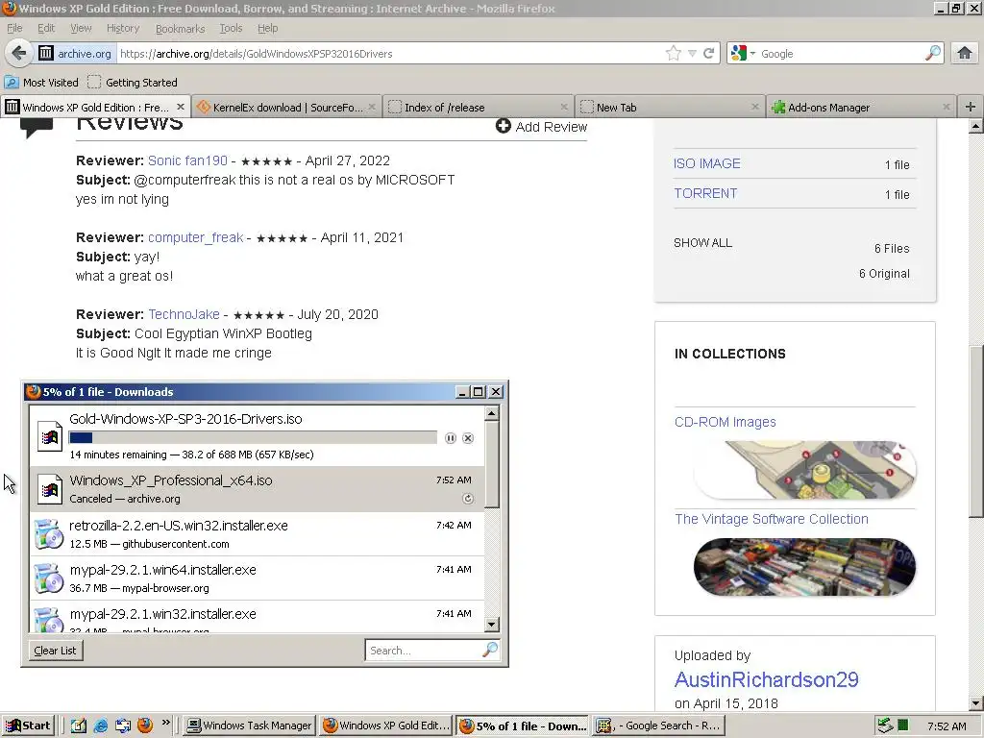Close the Add-ons Manager tab
The image size is (984, 738).
pyautogui.click(x=947, y=107)
